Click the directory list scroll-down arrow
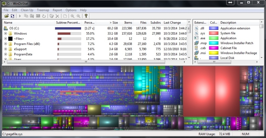Image resolution: width=266 pixels, height=138 pixels. point(189,58)
